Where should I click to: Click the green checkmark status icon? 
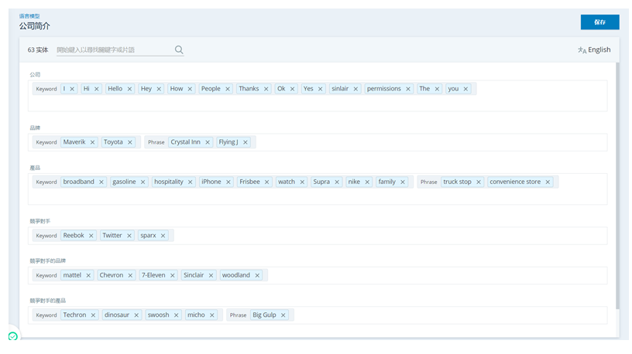[x=13, y=336]
